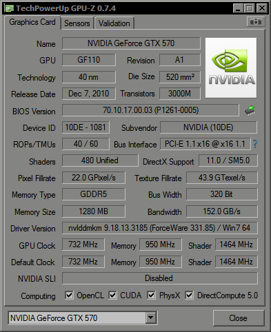This screenshot has width=271, height=332.
Task: Click the NVIDIA logo image
Action: click(x=231, y=68)
